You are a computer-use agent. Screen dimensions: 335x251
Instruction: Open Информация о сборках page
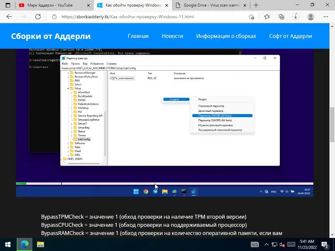click(226, 36)
